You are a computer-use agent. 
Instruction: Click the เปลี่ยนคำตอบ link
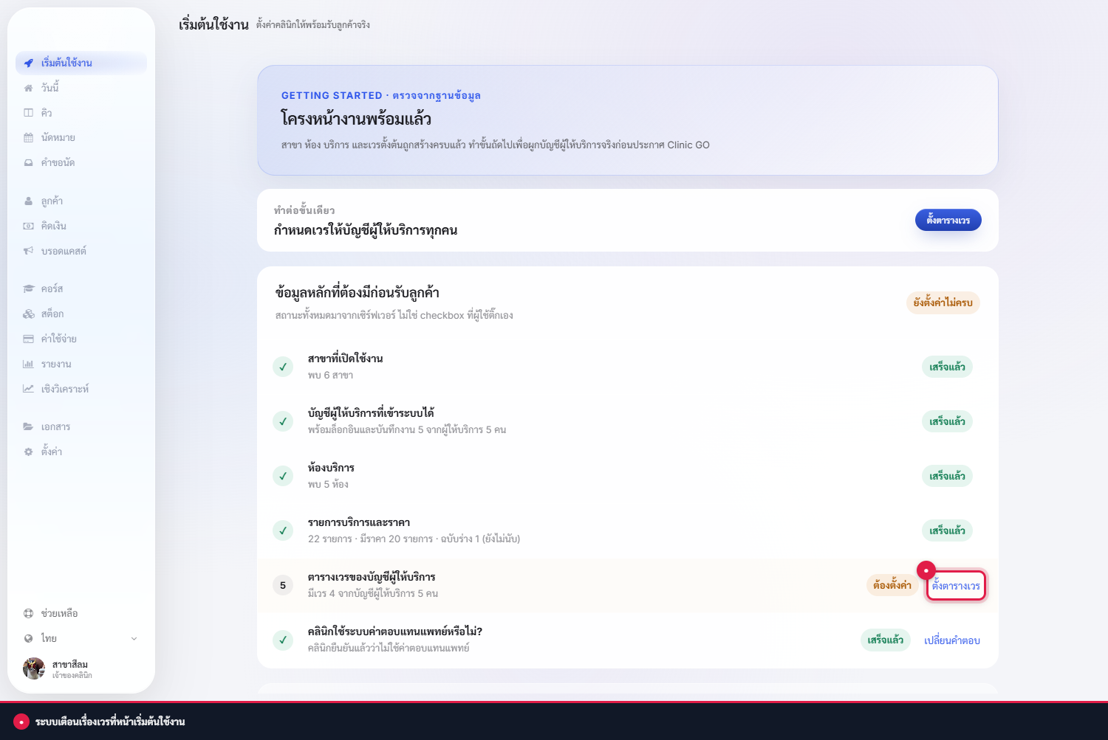952,640
